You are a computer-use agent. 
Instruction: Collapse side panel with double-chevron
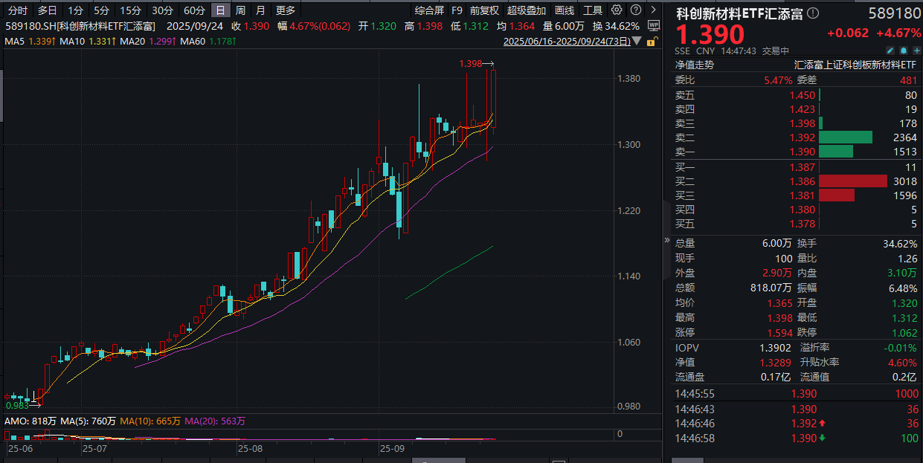click(668, 240)
